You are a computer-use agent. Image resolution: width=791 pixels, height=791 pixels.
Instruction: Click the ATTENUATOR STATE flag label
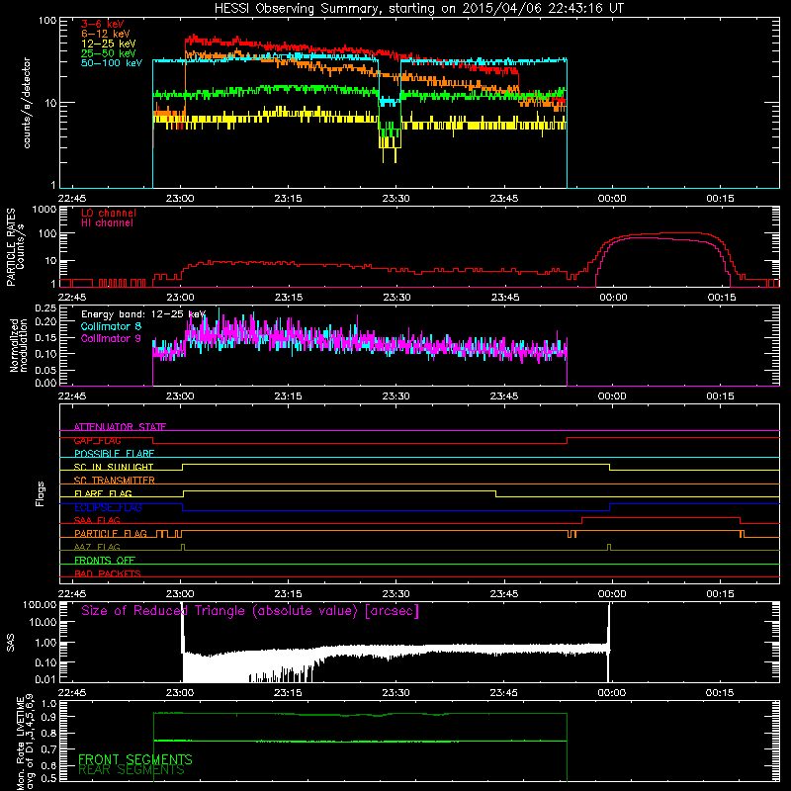[x=120, y=427]
